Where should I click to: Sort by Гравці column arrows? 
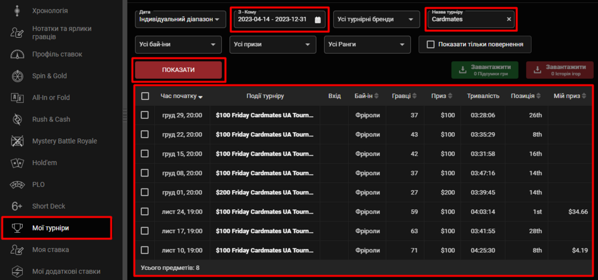click(414, 96)
